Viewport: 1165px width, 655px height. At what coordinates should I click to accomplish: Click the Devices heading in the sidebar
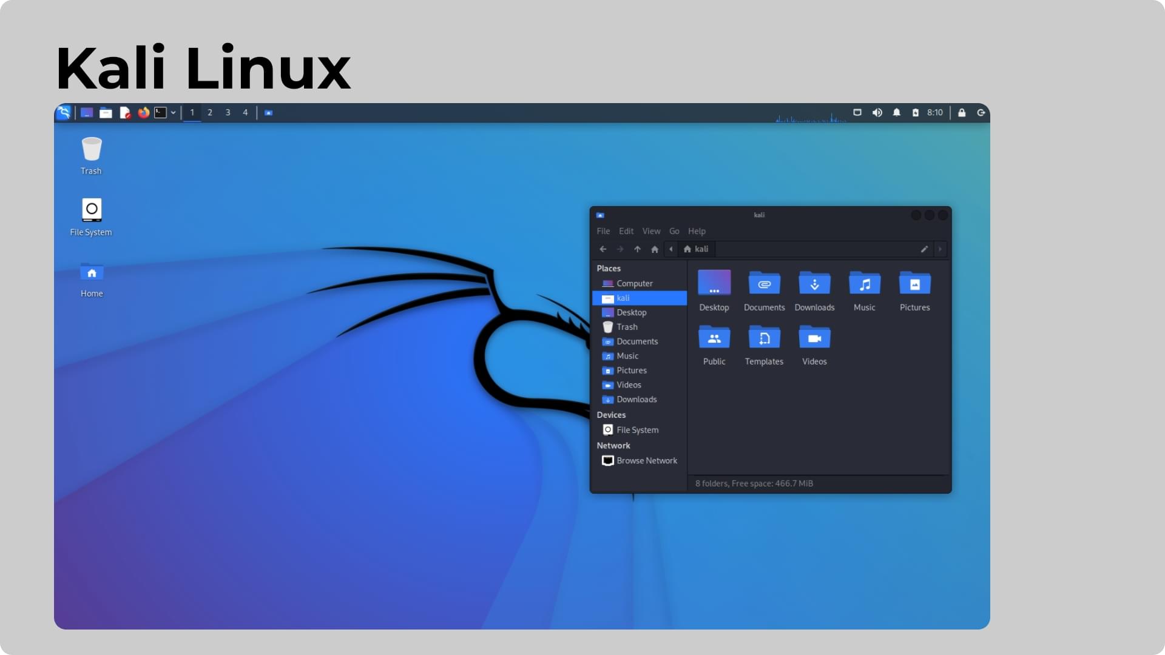[611, 415]
